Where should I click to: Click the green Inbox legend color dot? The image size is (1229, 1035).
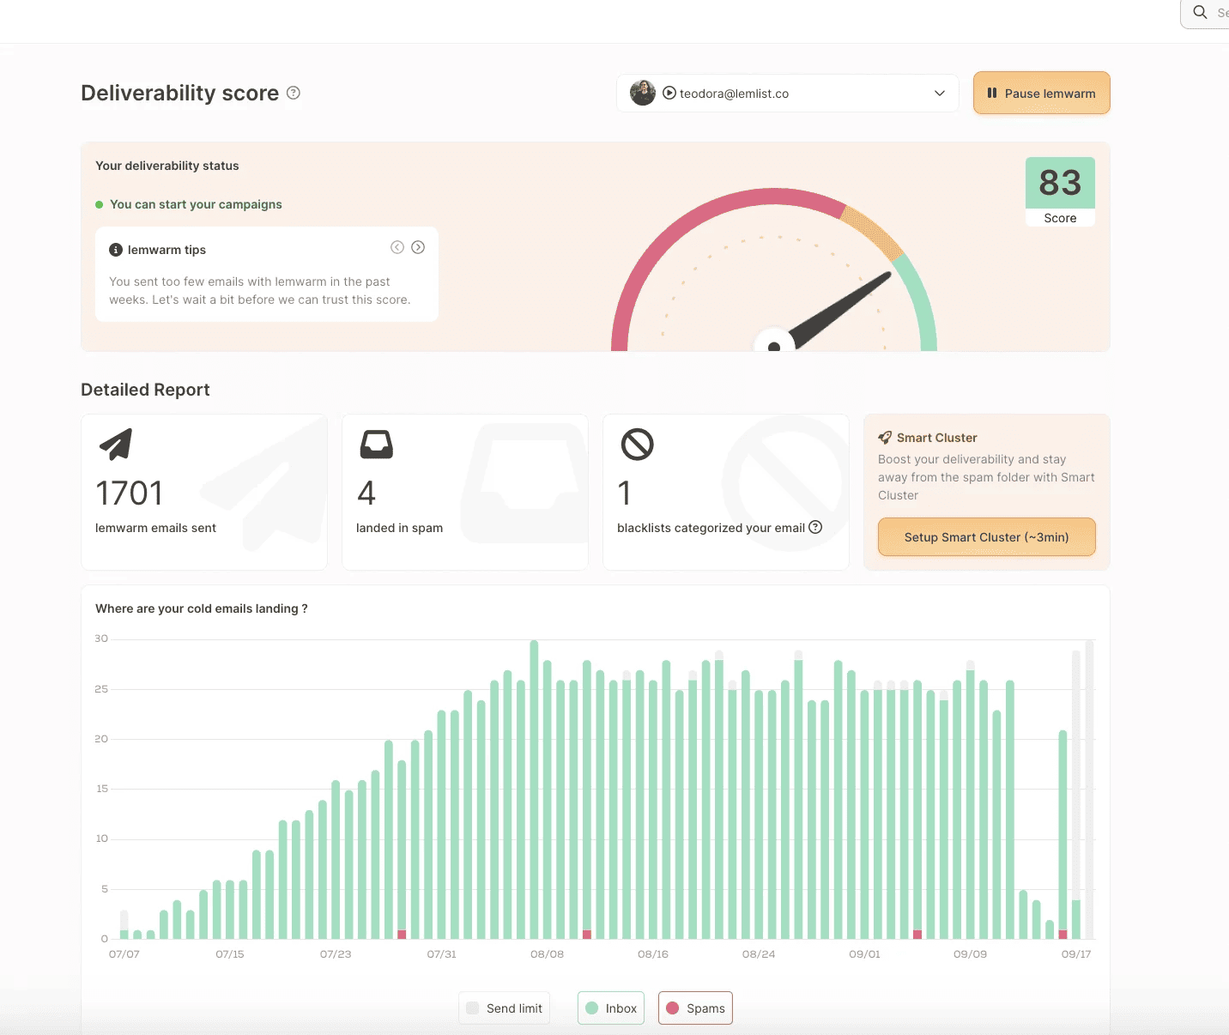(591, 1008)
